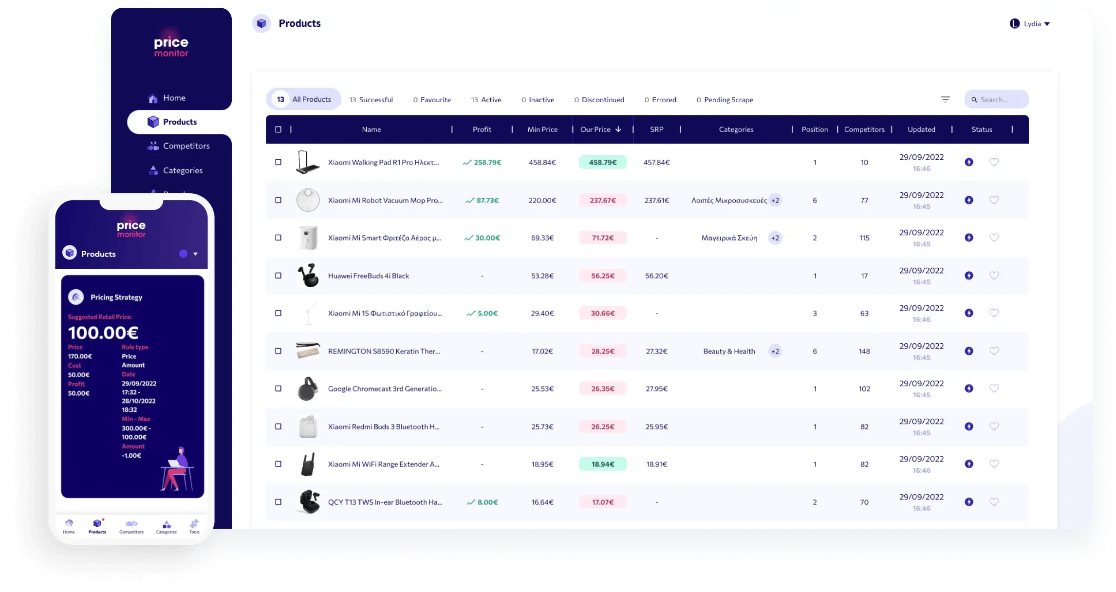Viewport: 1116px width, 592px height.
Task: Click status bolt icon for Xiaomi Redmi Buds 3
Action: pos(969,426)
